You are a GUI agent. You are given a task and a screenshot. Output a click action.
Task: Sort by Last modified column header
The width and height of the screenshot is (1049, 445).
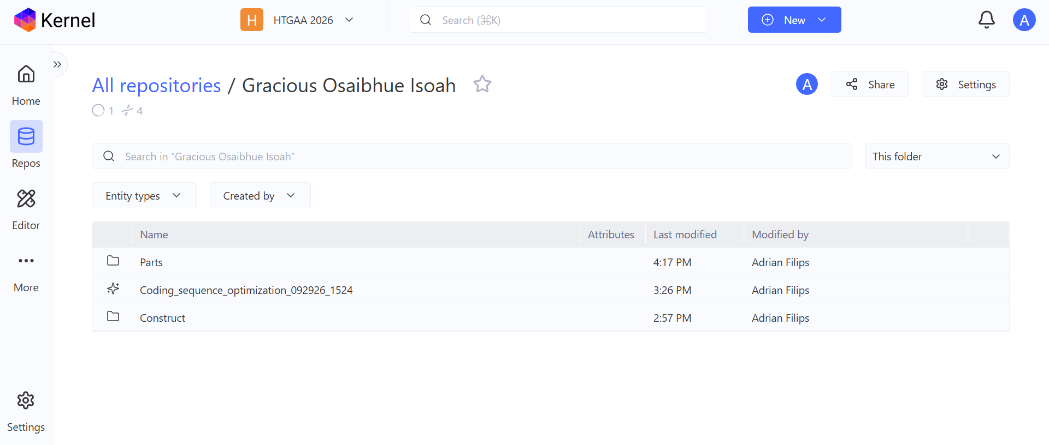click(685, 234)
